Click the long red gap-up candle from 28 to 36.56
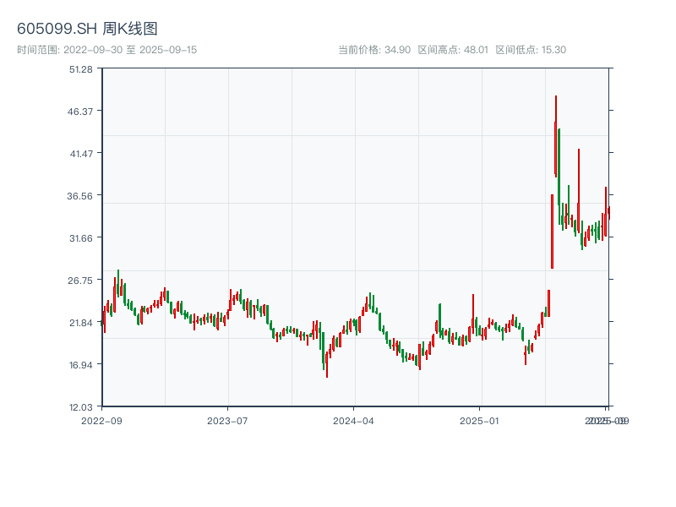Image resolution: width=676 pixels, height=507 pixels. coord(552,232)
